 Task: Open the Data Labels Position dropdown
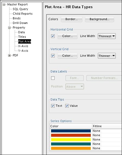coord(75,87)
